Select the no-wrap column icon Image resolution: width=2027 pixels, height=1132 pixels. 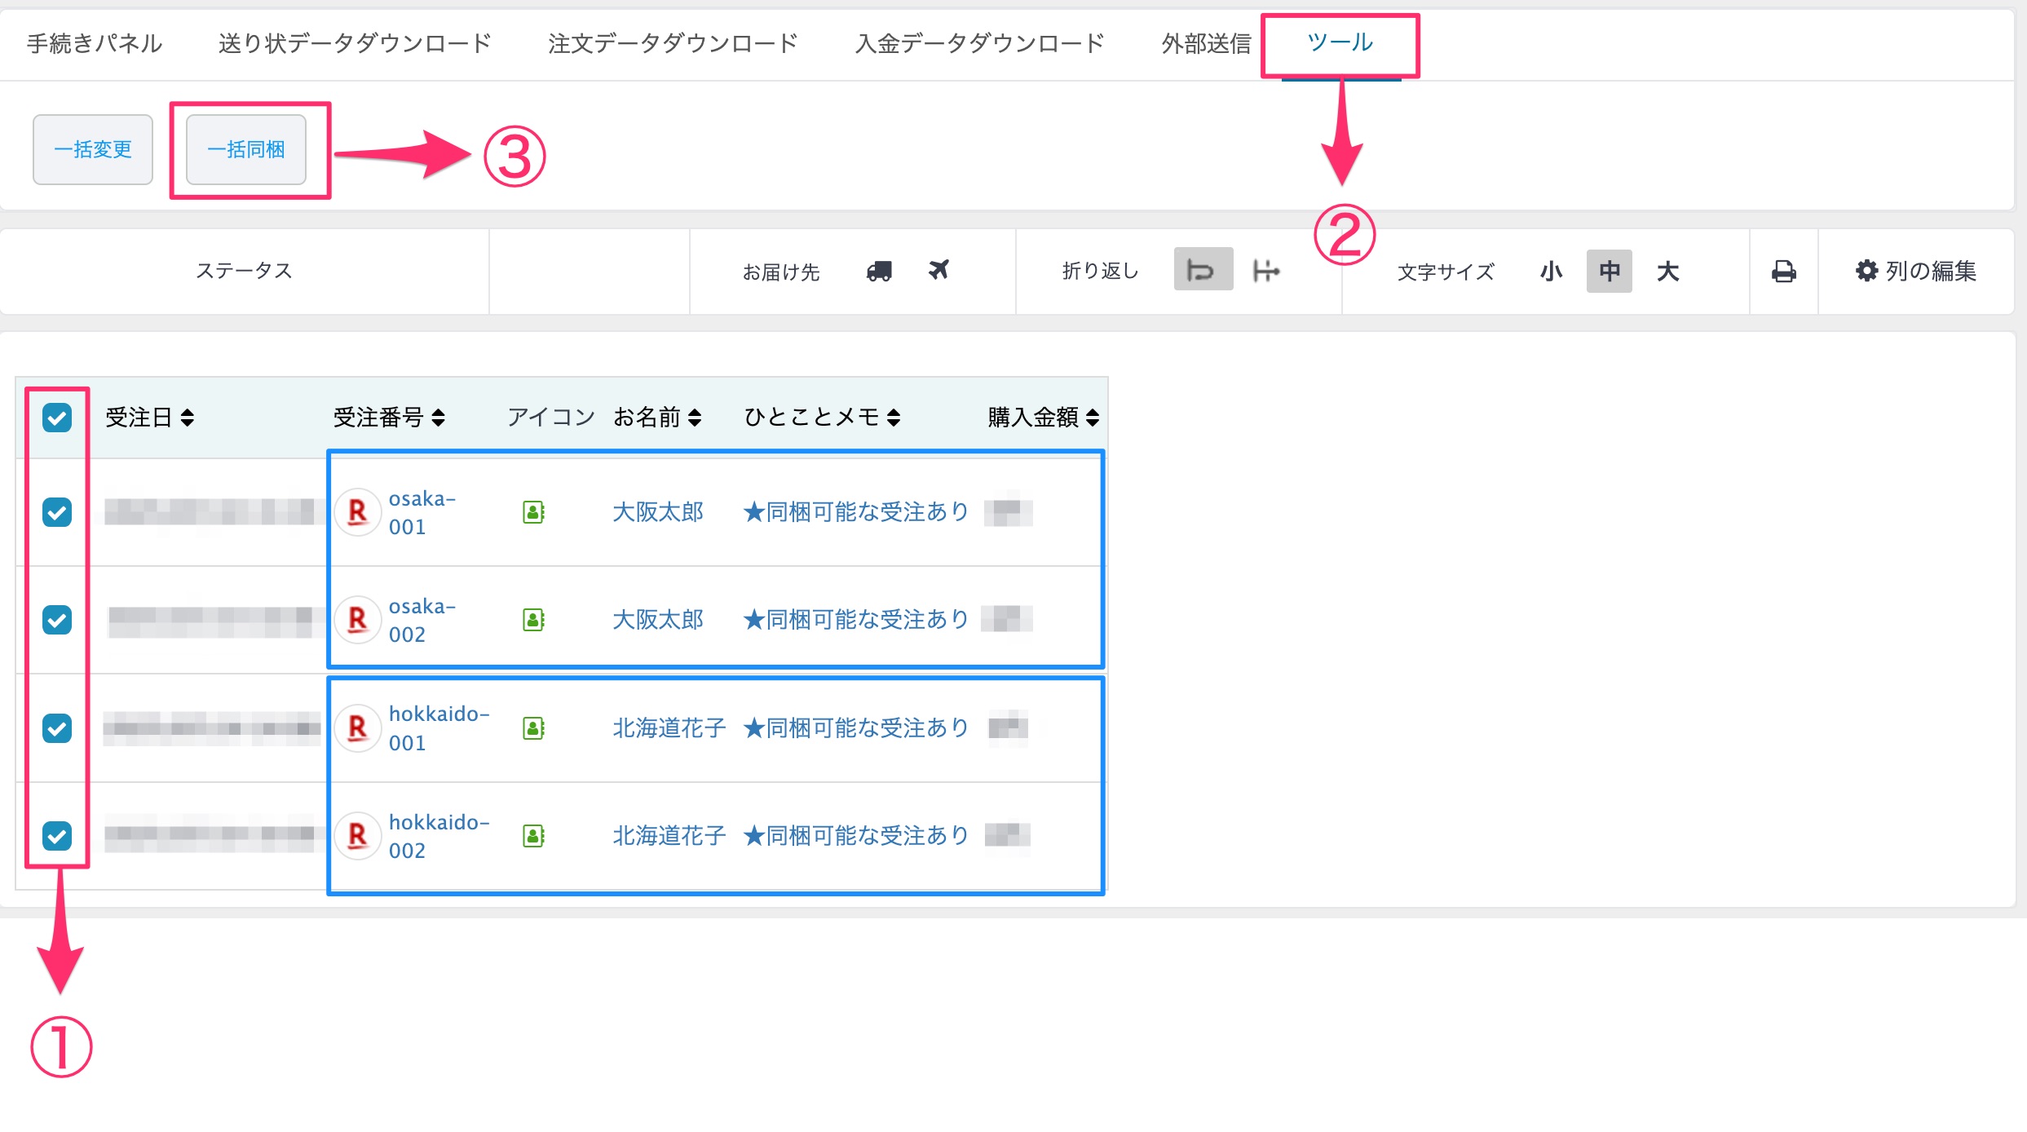(1265, 270)
